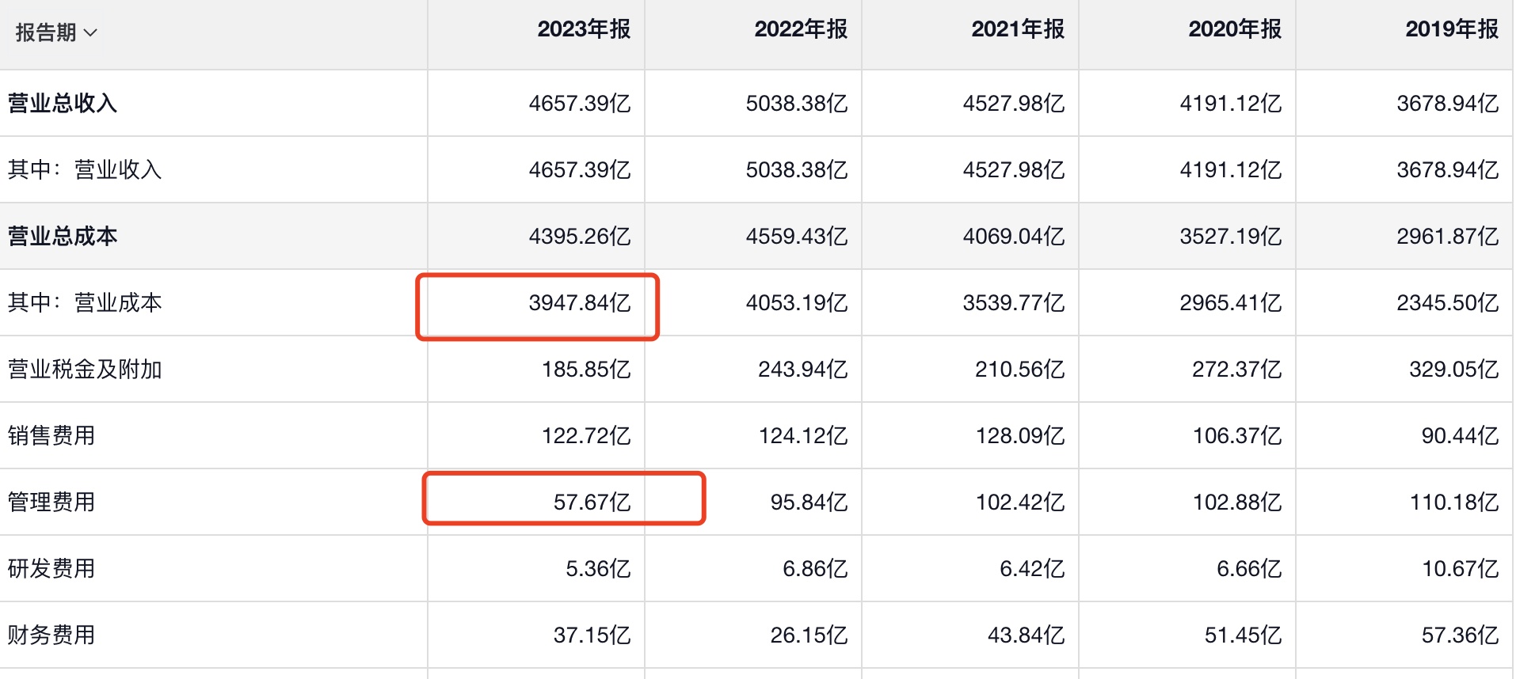This screenshot has height=679, width=1516.
Task: Select the 2021 financial expense 43.84亿
Action: [1026, 635]
